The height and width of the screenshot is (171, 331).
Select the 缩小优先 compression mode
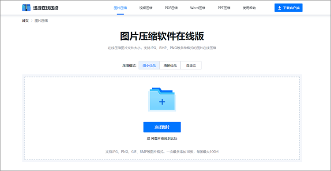(x=149, y=65)
